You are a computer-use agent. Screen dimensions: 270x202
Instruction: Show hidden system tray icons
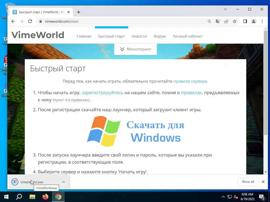point(223,197)
